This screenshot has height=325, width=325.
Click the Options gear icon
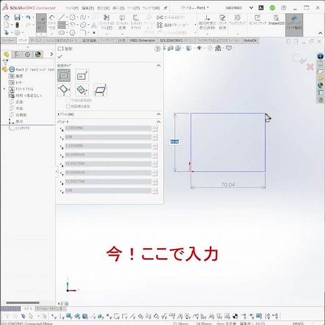[17, 32]
